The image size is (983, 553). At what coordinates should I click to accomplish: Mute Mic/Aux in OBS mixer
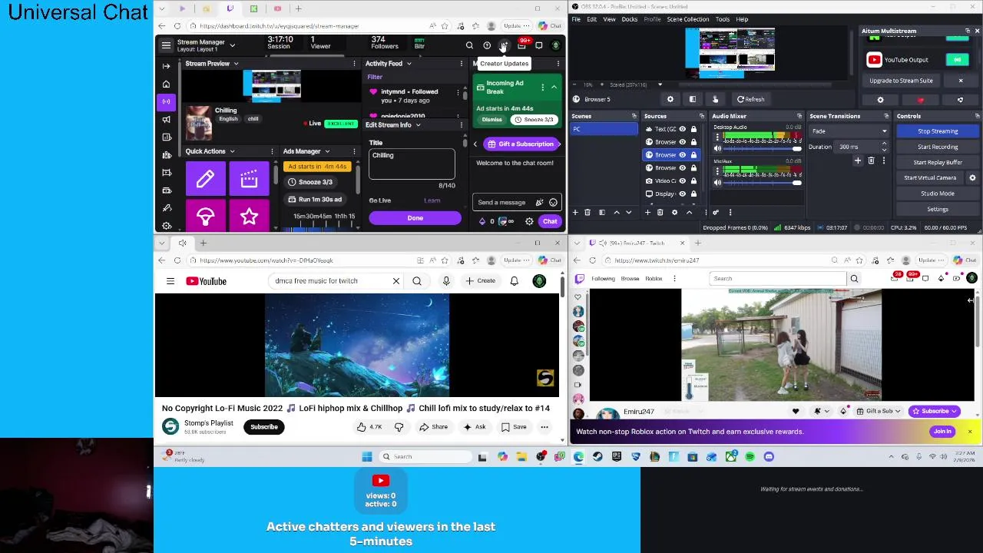(717, 183)
